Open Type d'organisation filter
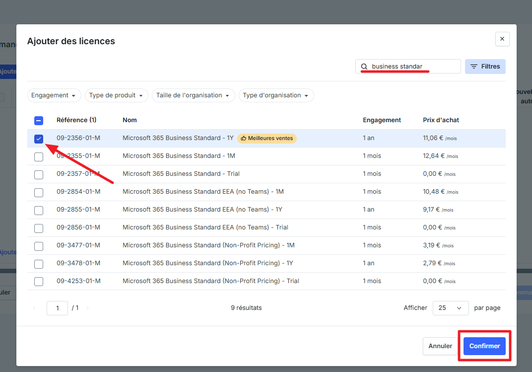 click(x=276, y=95)
